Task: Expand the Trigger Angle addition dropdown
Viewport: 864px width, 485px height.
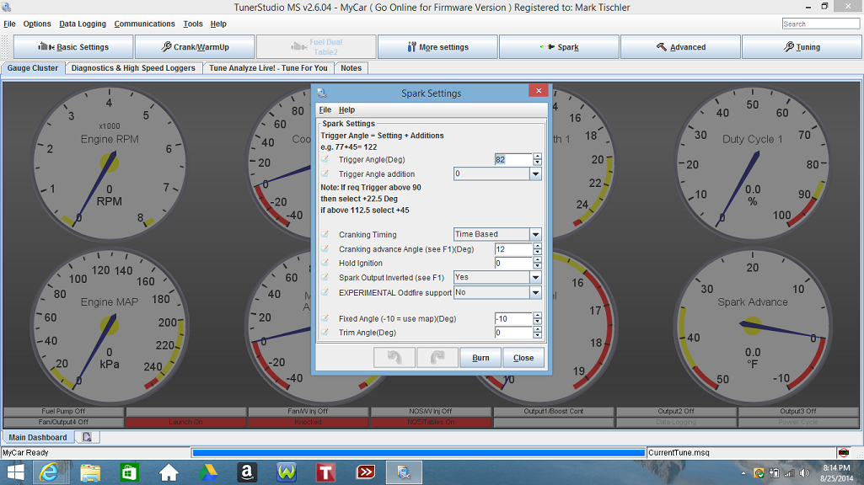Action: pos(535,174)
